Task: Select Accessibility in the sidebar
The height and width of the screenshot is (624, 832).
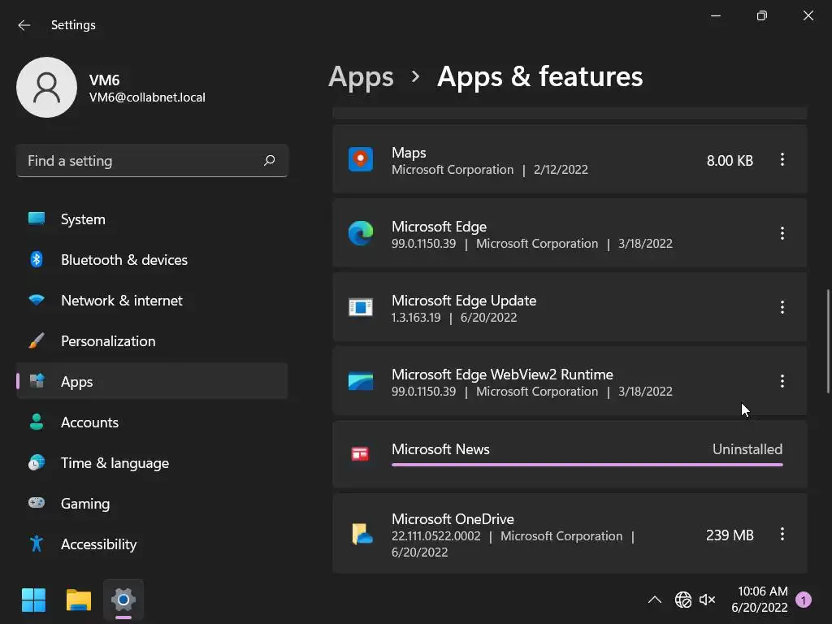Action: (98, 544)
